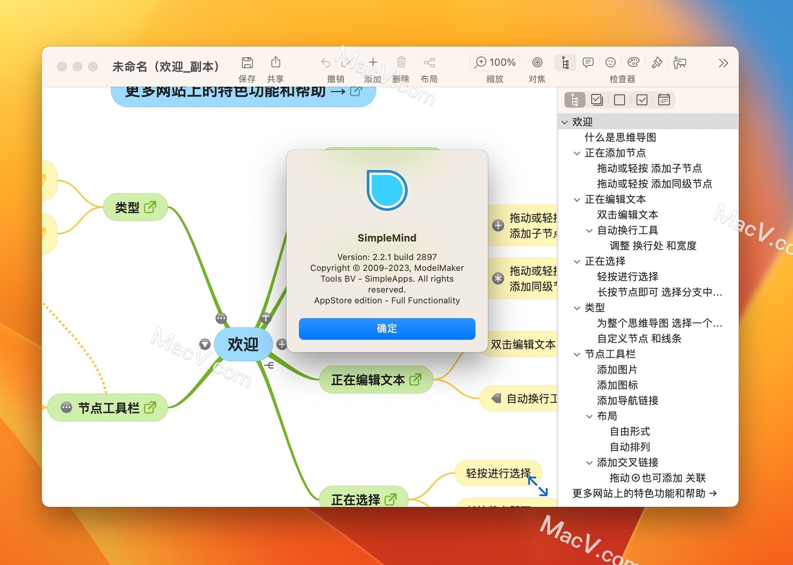
Task: Open the link icon on 类型 node
Action: coord(150,207)
